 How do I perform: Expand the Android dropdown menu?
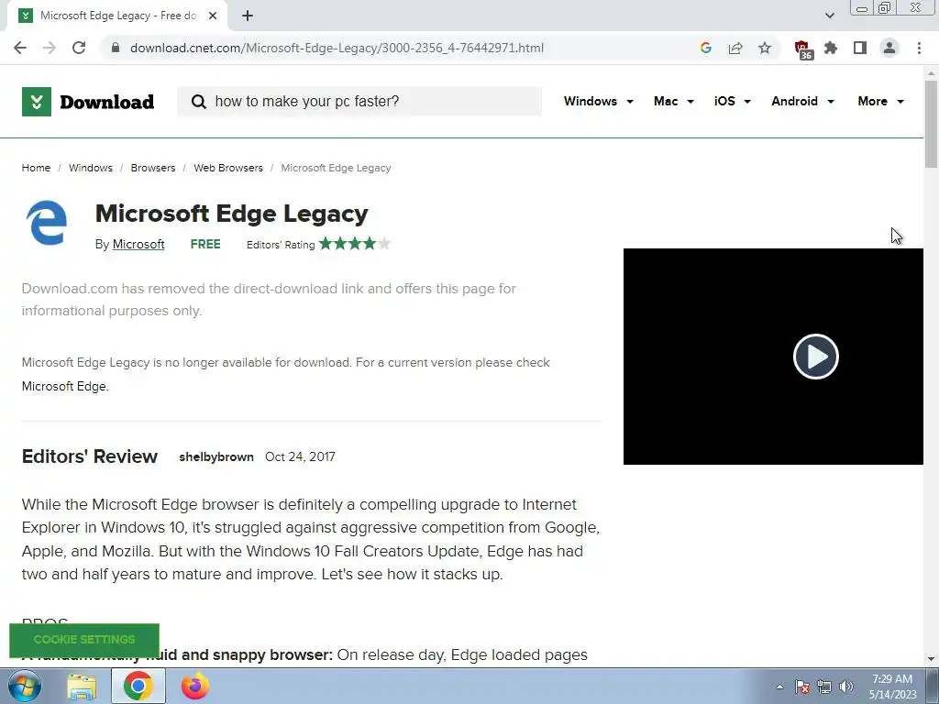click(x=802, y=101)
